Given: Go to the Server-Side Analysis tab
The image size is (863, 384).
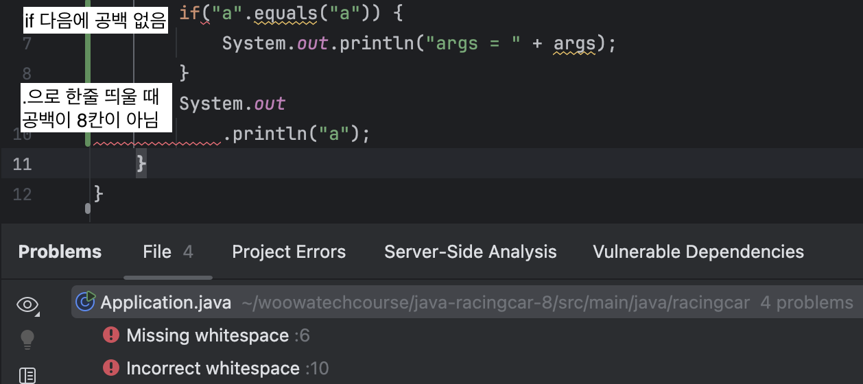Looking at the screenshot, I should [x=470, y=252].
